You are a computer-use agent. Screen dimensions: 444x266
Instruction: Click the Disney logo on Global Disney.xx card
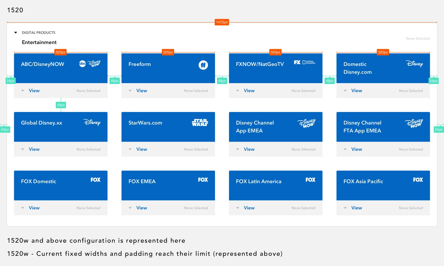pos(92,122)
